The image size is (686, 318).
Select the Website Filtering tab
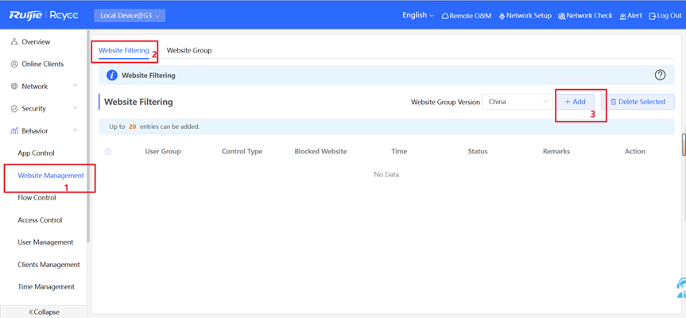(x=123, y=50)
